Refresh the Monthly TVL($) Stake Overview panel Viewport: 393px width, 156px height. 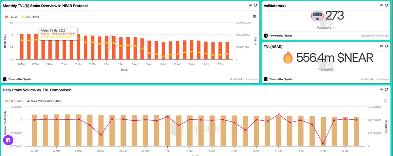point(255,6)
